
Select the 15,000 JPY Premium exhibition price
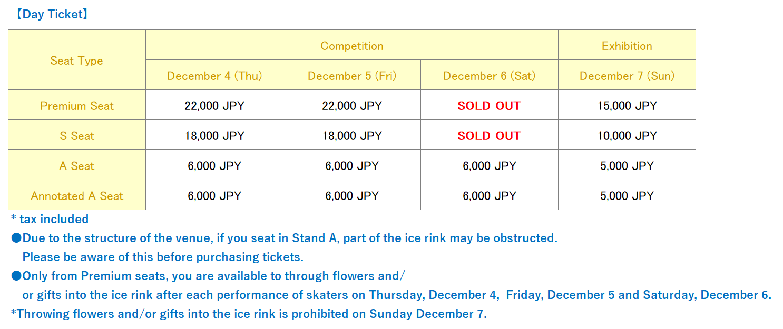627,106
